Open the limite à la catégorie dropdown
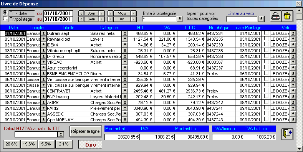 [180, 19]
